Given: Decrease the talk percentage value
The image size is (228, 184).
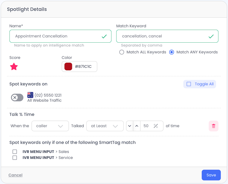Looking at the screenshot, I should (x=130, y=126).
